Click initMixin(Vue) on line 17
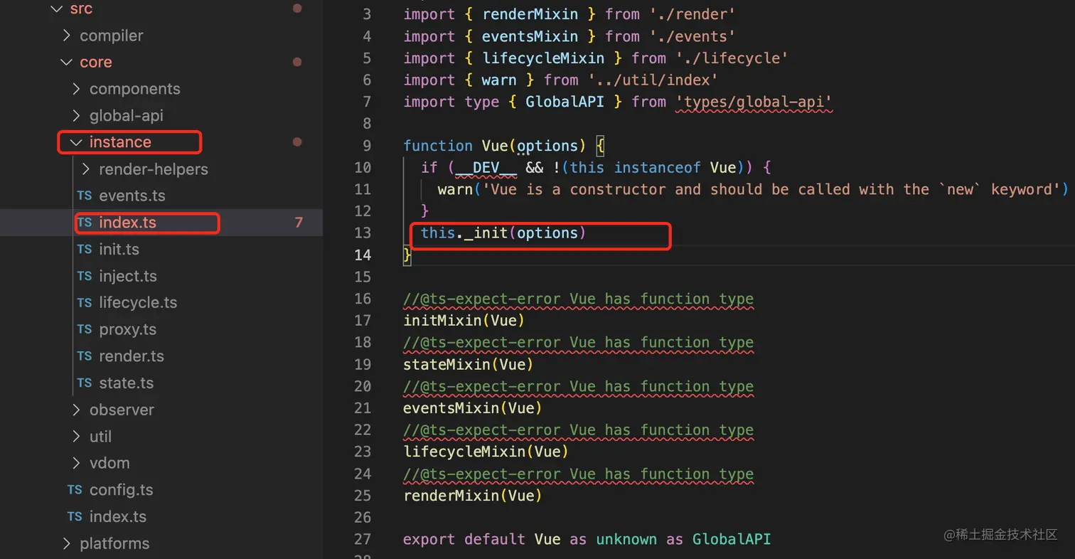The width and height of the screenshot is (1075, 559). pyautogui.click(x=464, y=321)
